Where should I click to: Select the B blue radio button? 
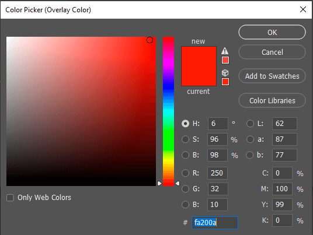pyautogui.click(x=185, y=205)
